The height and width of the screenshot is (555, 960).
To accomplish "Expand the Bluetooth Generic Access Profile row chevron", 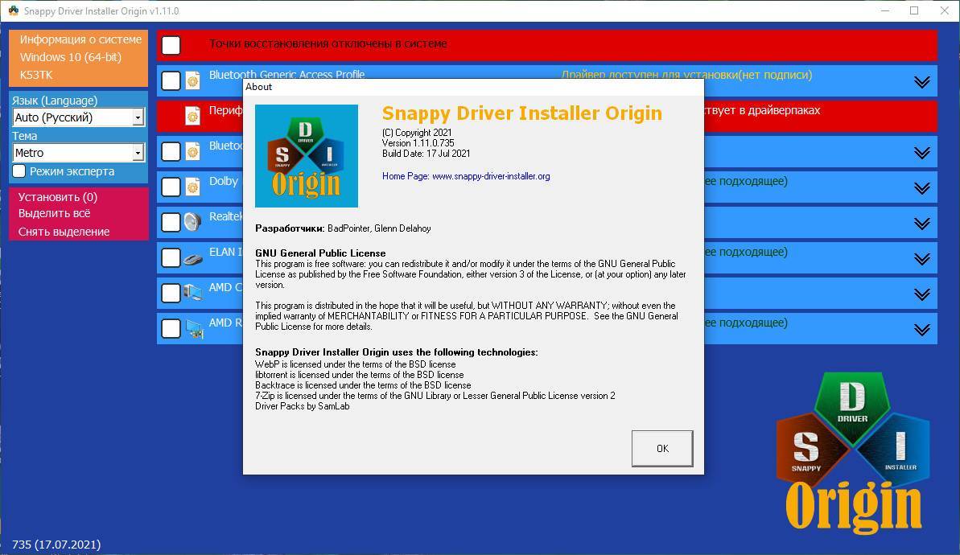I will pos(921,81).
